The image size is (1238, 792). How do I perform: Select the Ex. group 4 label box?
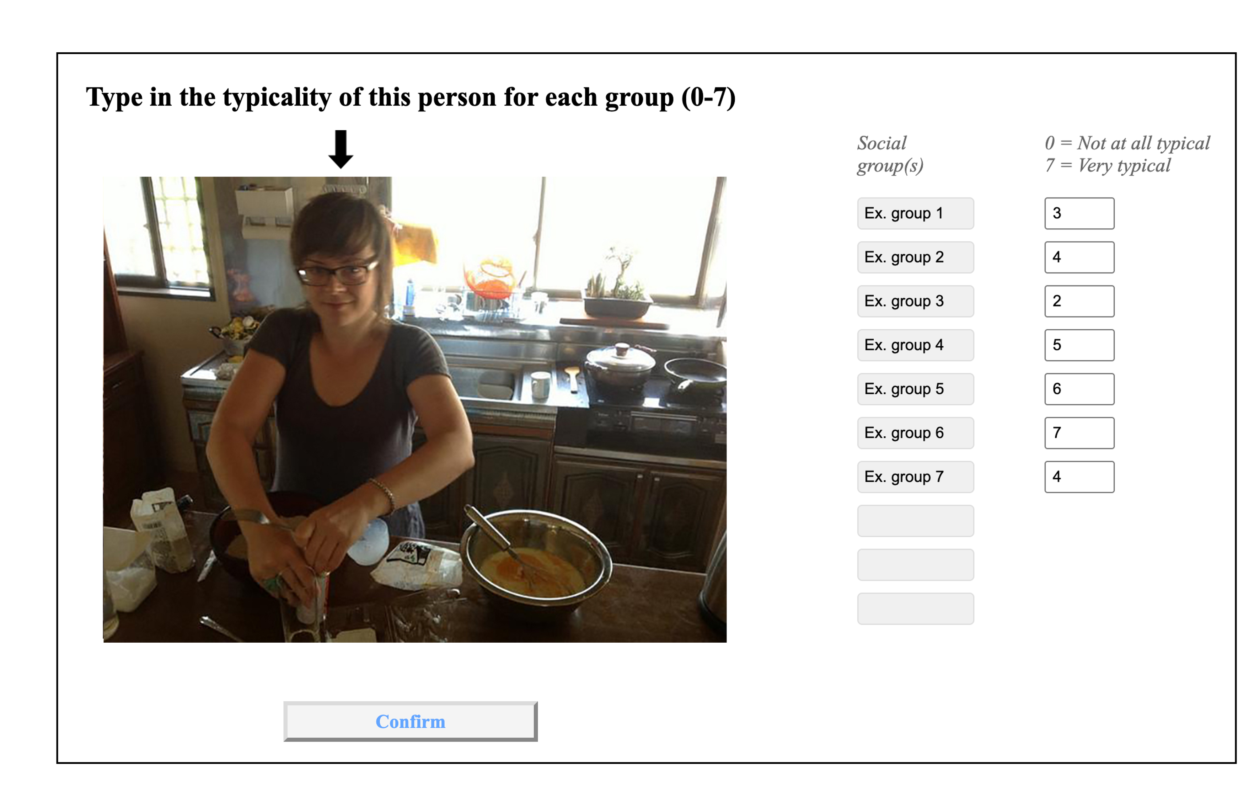coord(915,345)
